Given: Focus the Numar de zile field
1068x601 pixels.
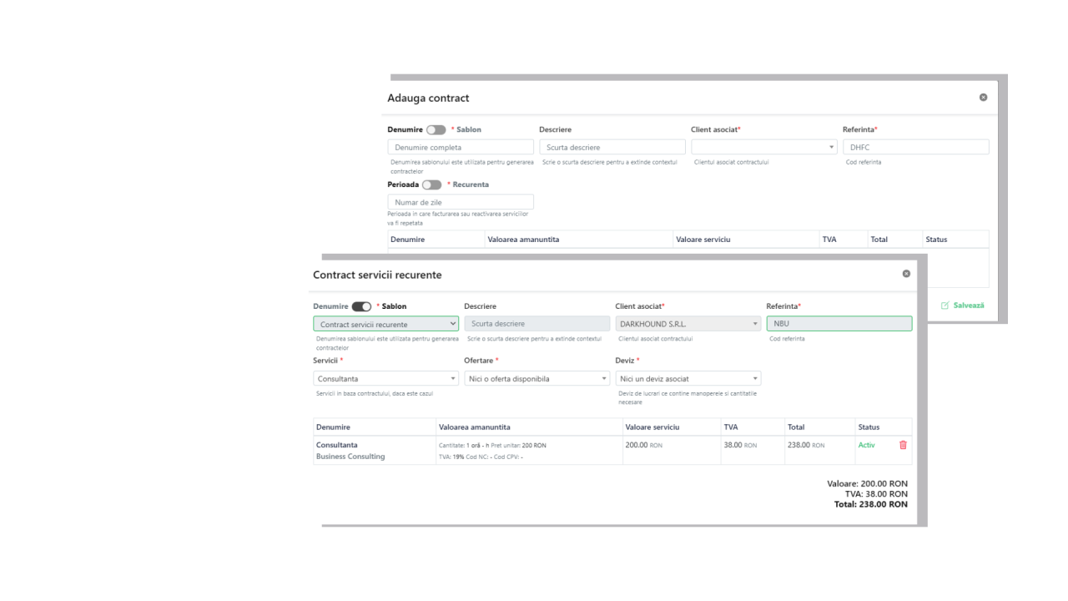Looking at the screenshot, I should tap(461, 202).
